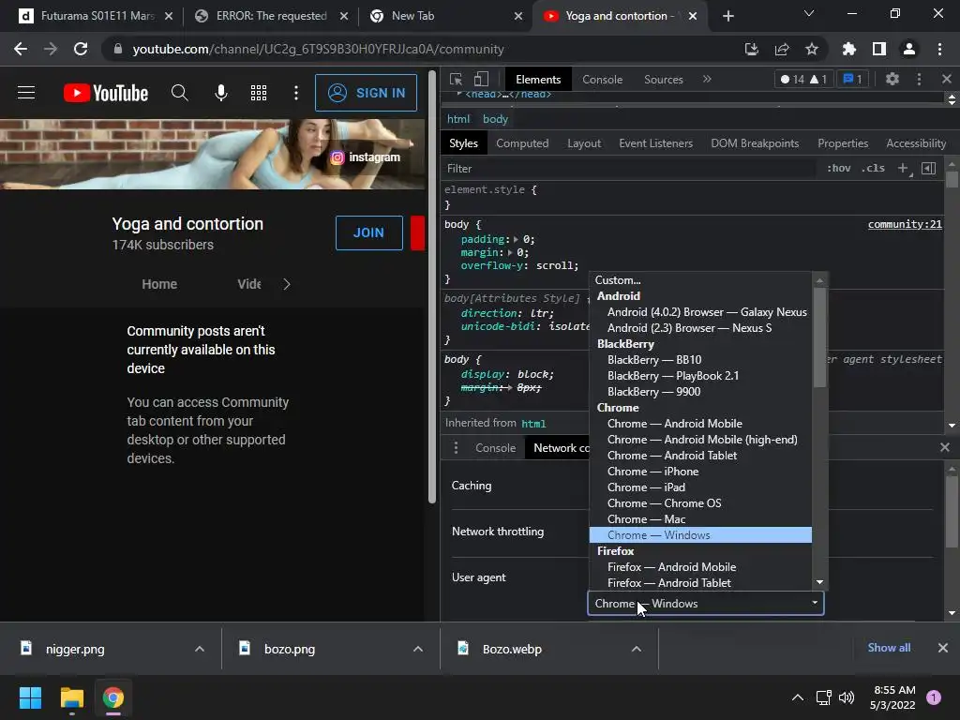Open the YouTube hamburger guide menu

pos(26,93)
